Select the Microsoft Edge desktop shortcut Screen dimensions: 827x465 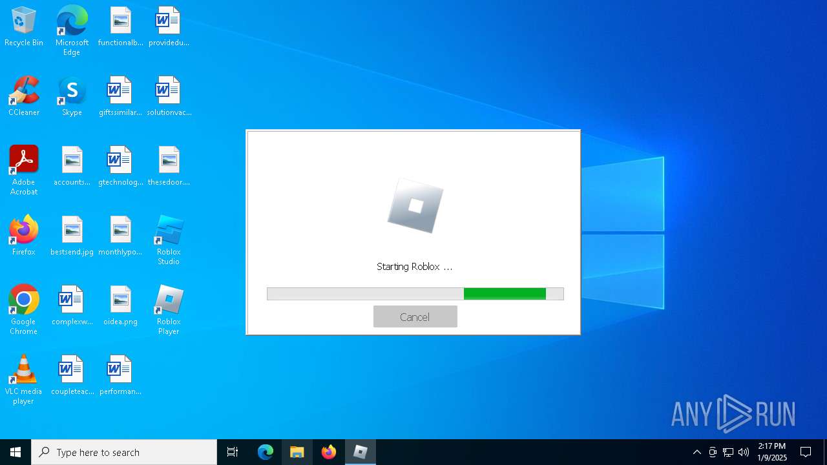pos(72,31)
